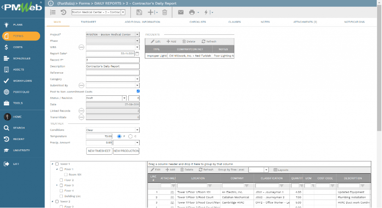Click the Description input field
The width and height of the screenshot is (382, 208).
point(113,66)
